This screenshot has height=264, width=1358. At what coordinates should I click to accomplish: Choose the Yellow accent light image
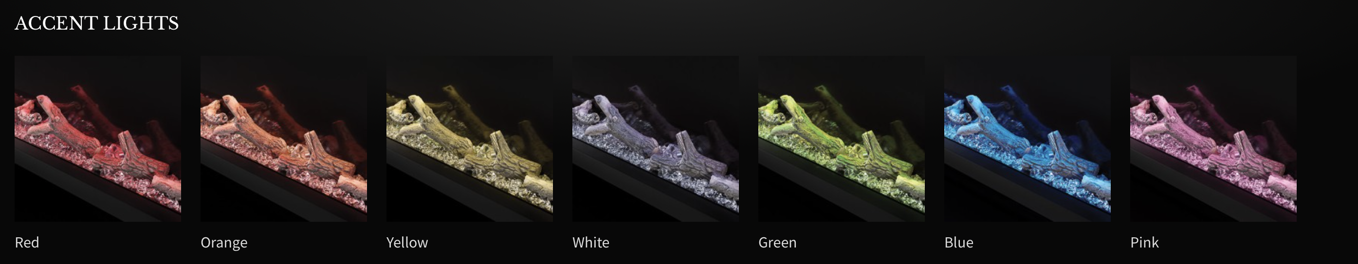(470, 139)
